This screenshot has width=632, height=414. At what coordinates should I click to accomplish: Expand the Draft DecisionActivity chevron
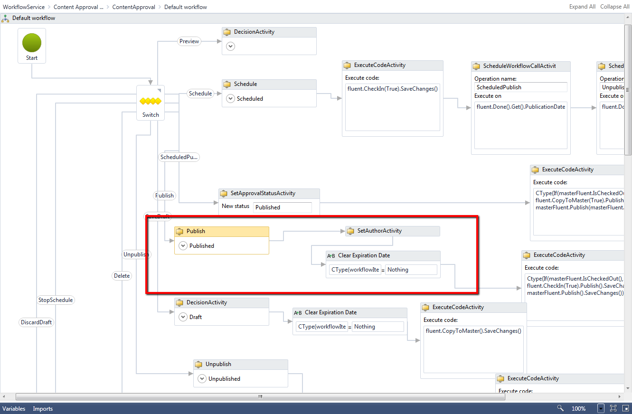click(183, 317)
